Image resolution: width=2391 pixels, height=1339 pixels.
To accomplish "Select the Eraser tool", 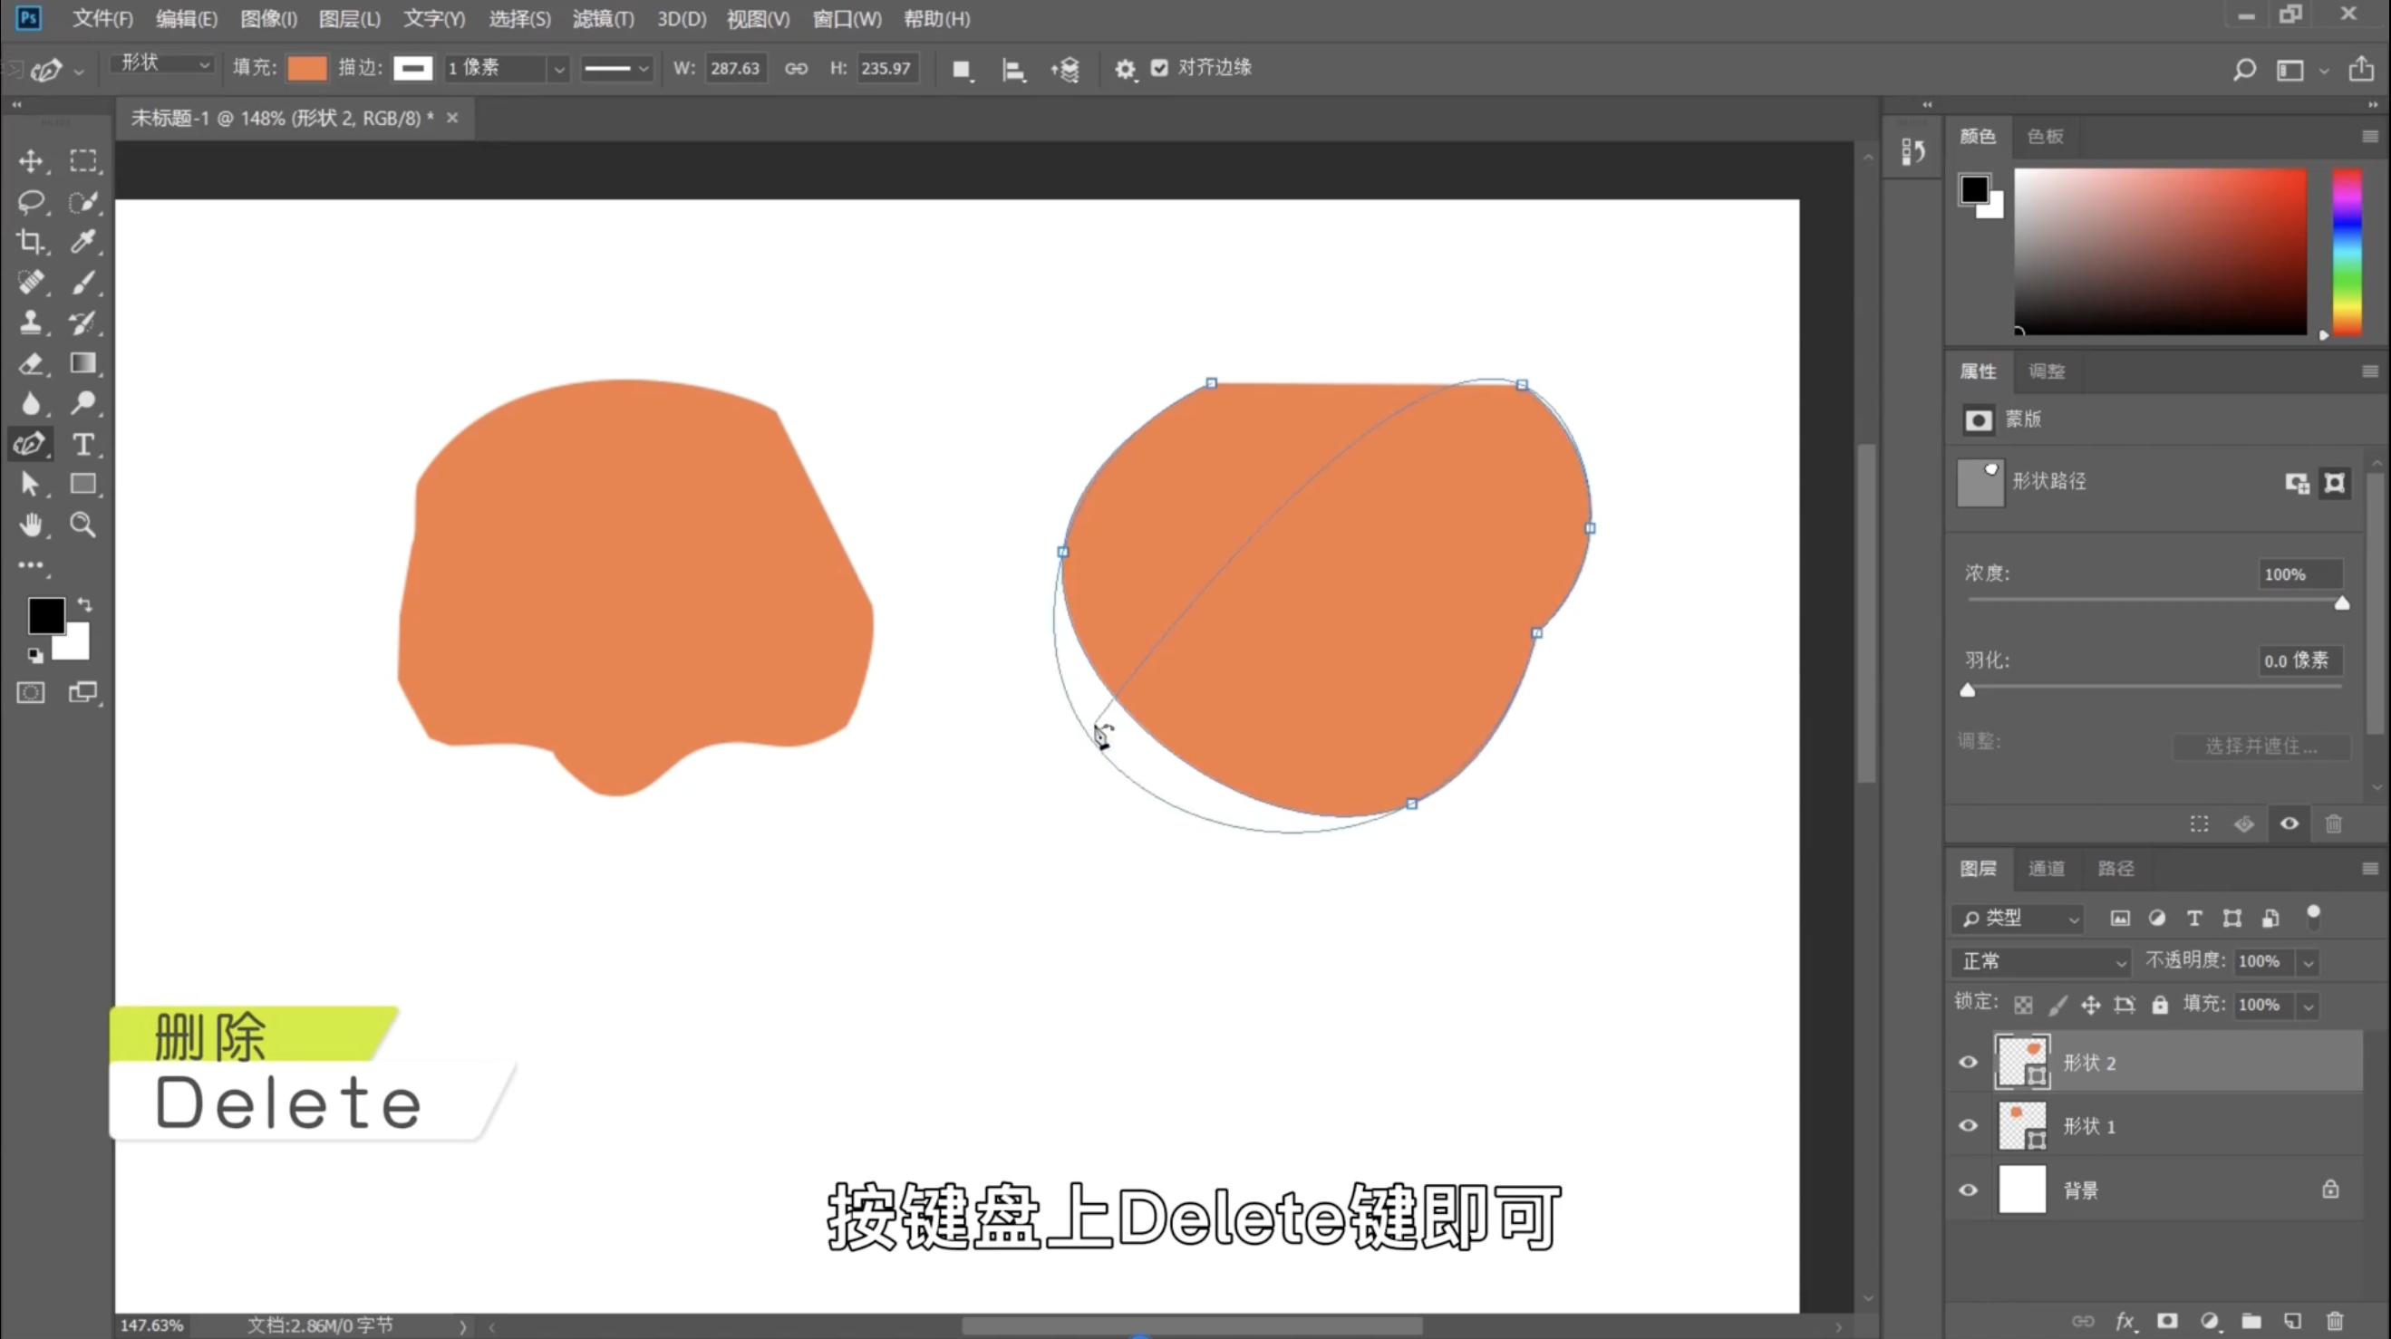I will tap(31, 364).
